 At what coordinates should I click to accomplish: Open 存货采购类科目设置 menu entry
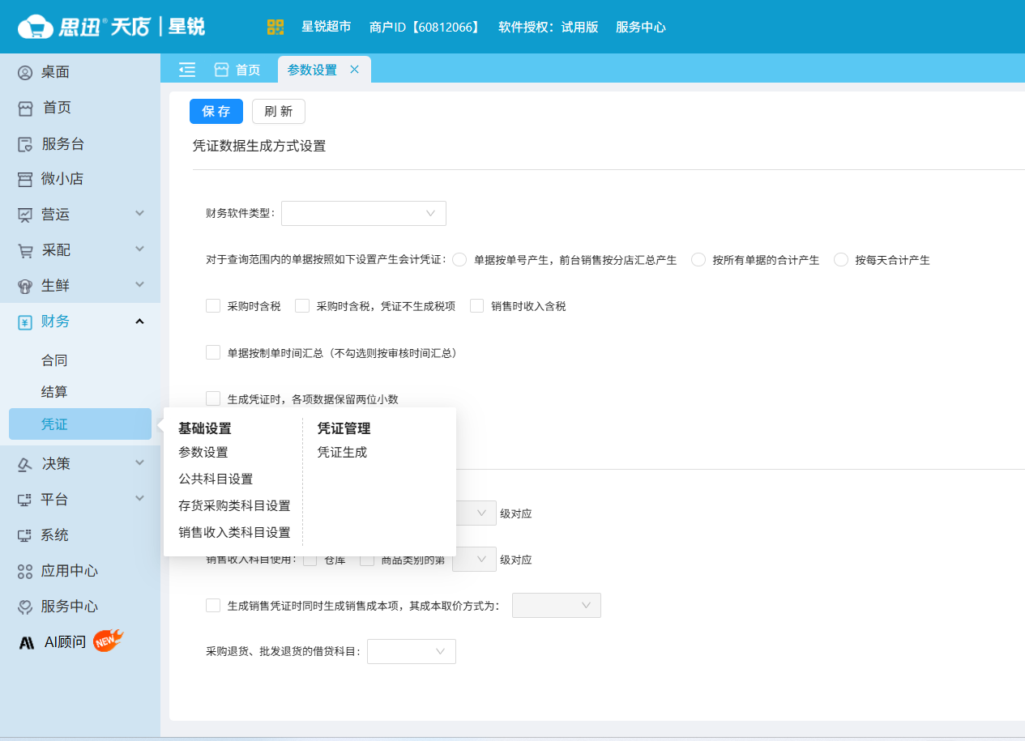234,506
